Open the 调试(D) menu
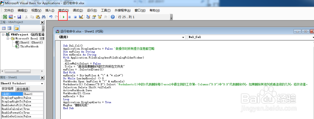This screenshot has height=119, width=314. [x=78, y=10]
